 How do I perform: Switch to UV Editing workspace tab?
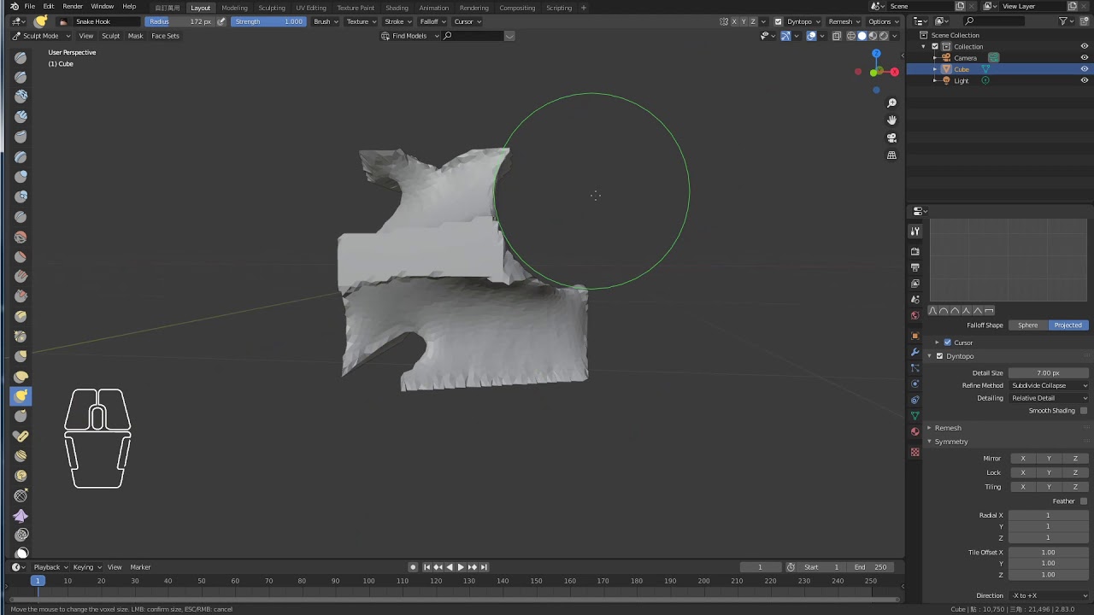[311, 8]
